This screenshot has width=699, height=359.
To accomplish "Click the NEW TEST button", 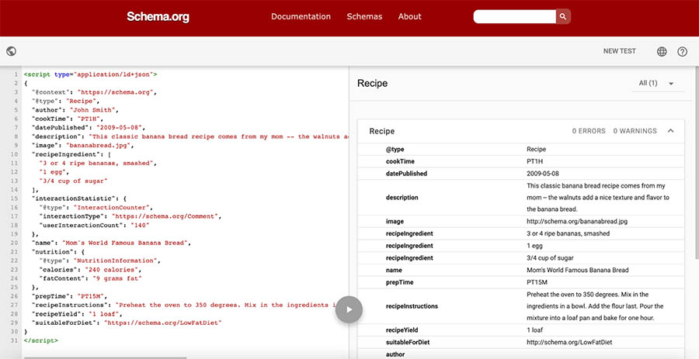I will pyautogui.click(x=619, y=52).
